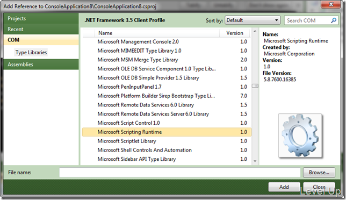The height and width of the screenshot is (200, 346).
Task: Sort by the Name column header
Action: click(x=157, y=33)
